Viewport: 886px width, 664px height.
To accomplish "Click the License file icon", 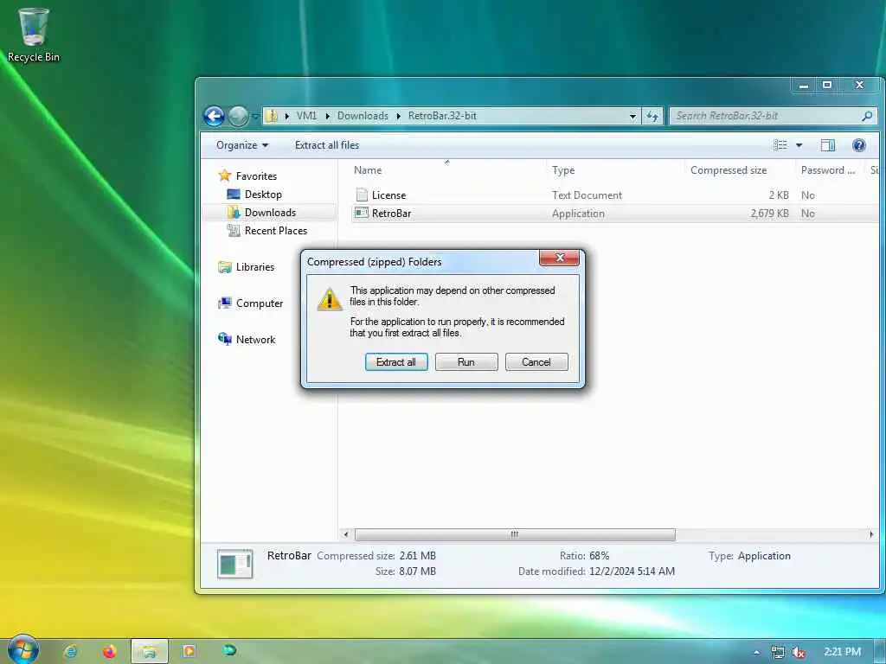I will point(362,195).
